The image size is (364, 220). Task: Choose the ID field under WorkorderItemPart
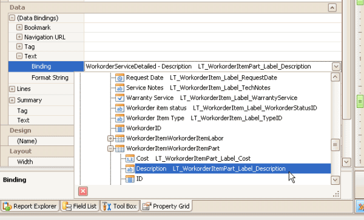click(140, 179)
